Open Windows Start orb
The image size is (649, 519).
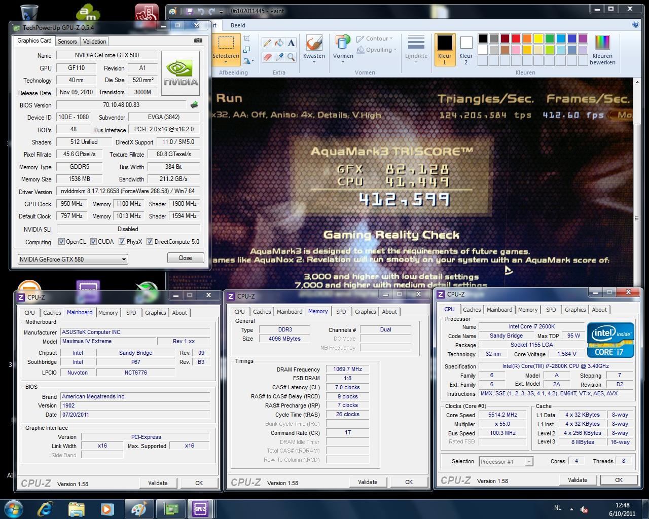pos(13,508)
